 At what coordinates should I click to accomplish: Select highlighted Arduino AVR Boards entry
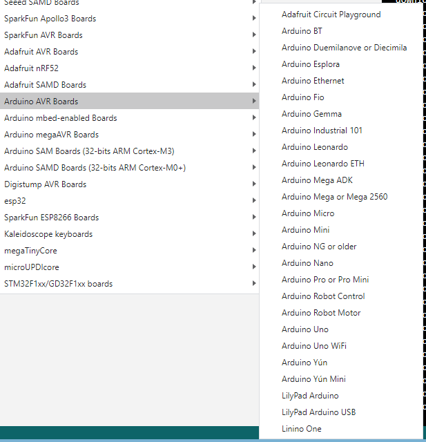tap(129, 102)
